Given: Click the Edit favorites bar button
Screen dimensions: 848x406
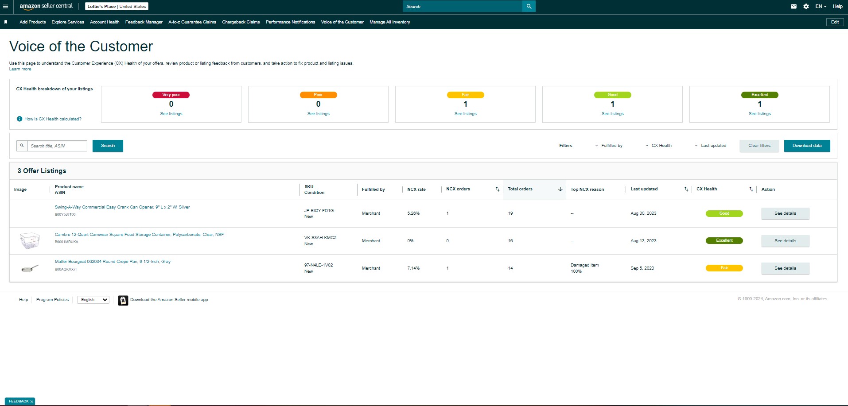Looking at the screenshot, I should coord(835,22).
